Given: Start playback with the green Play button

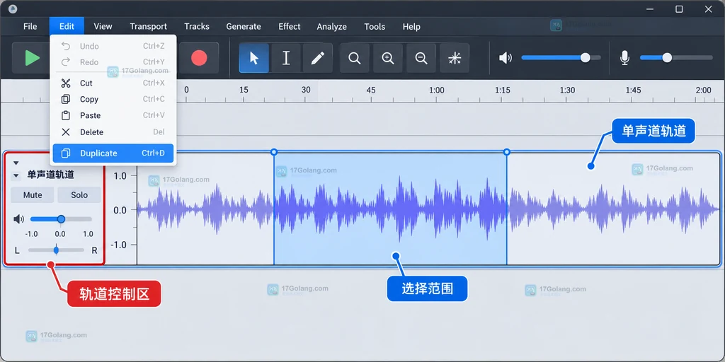Looking at the screenshot, I should (31, 58).
